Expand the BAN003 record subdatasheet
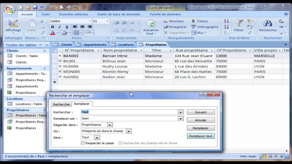Image resolution: width=292 pixels, height=164 pixels. (60, 56)
